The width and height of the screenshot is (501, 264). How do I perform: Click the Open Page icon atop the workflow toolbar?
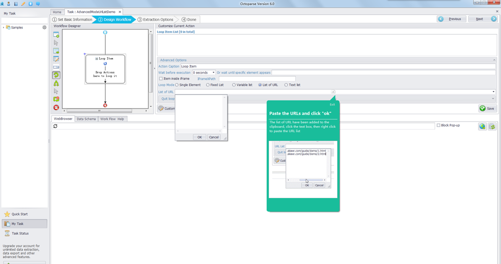(56, 35)
